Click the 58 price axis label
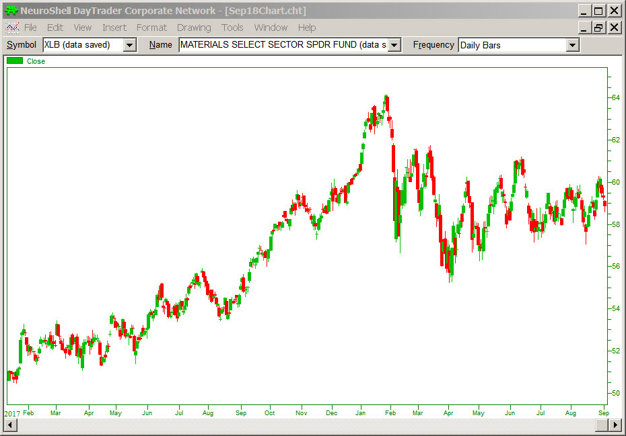 (x=616, y=224)
